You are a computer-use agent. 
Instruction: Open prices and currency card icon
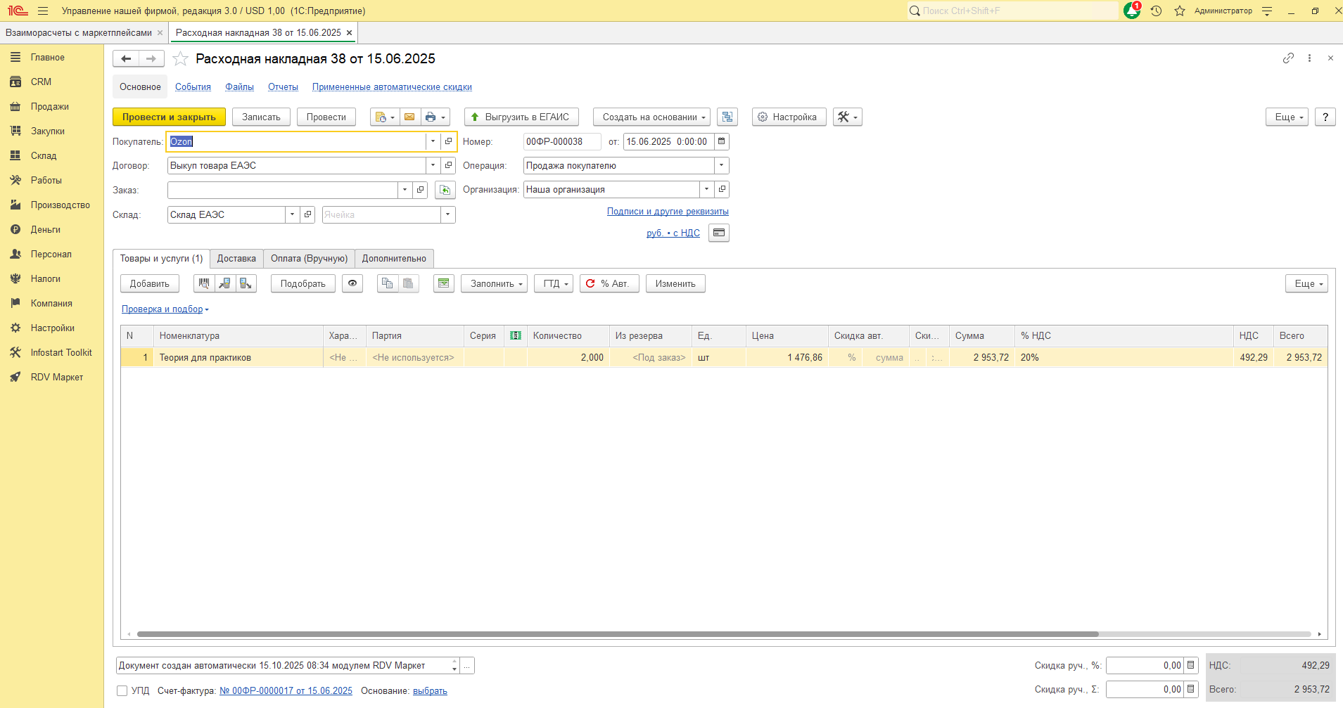coord(719,233)
